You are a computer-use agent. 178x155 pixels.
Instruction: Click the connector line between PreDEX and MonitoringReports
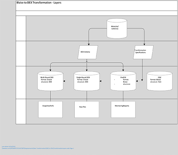123,96
